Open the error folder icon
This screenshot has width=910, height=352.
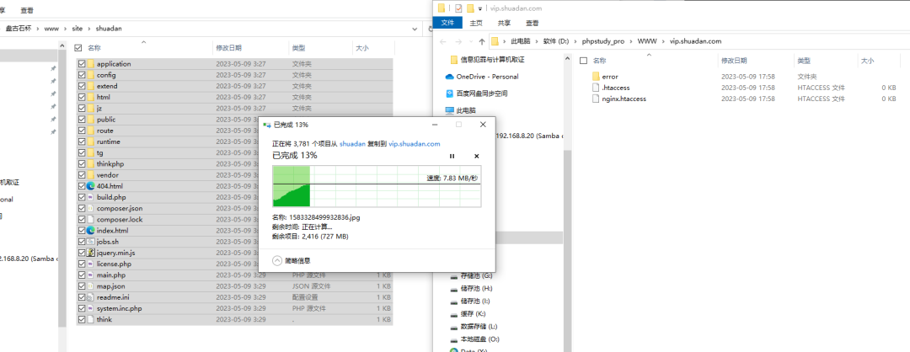(x=596, y=77)
